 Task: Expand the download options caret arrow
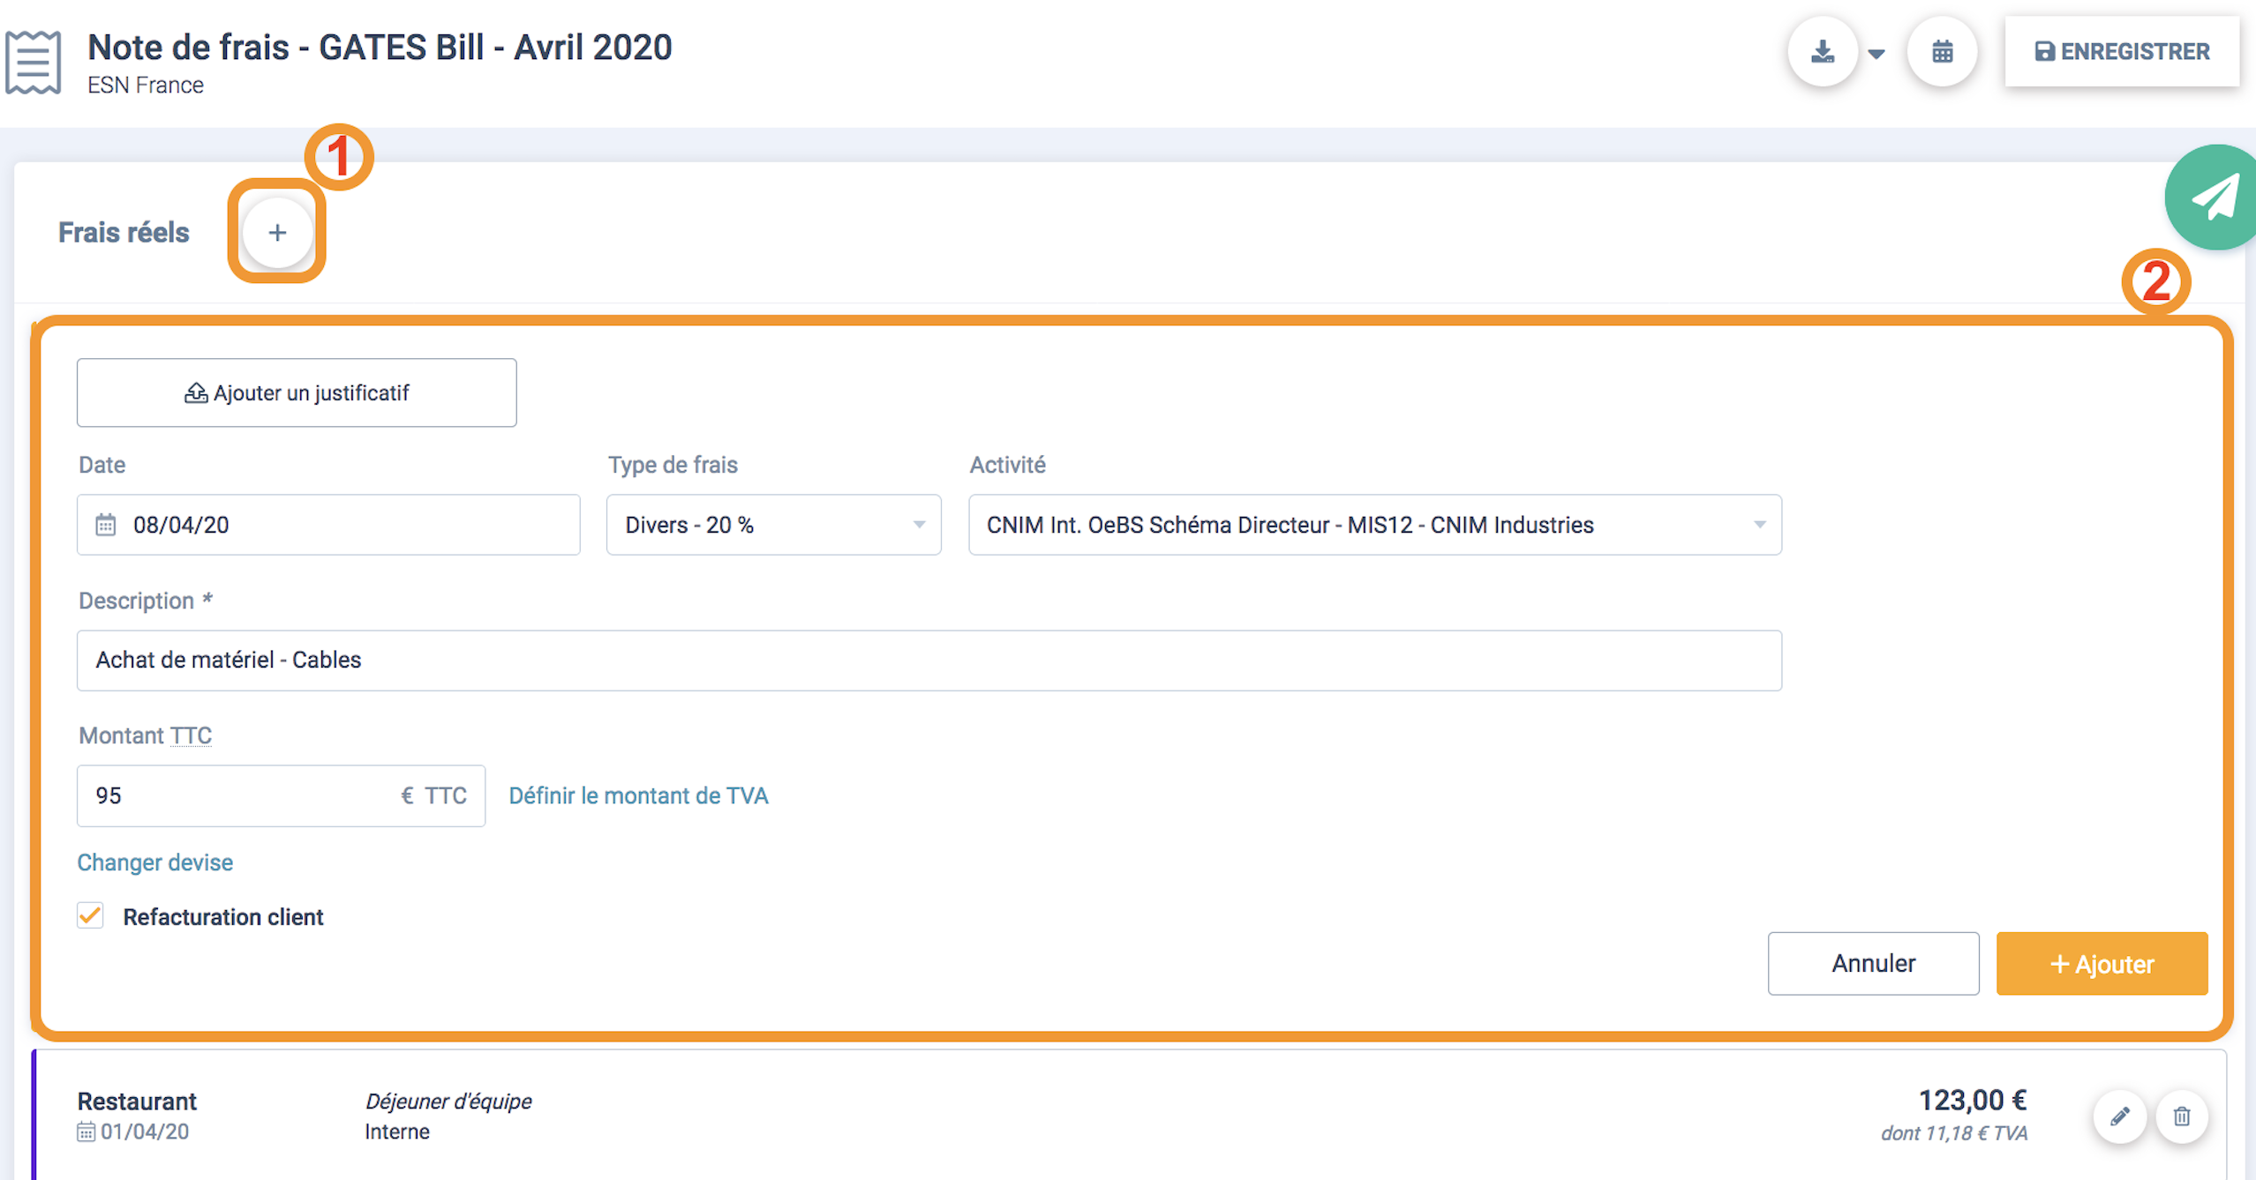coord(1876,53)
